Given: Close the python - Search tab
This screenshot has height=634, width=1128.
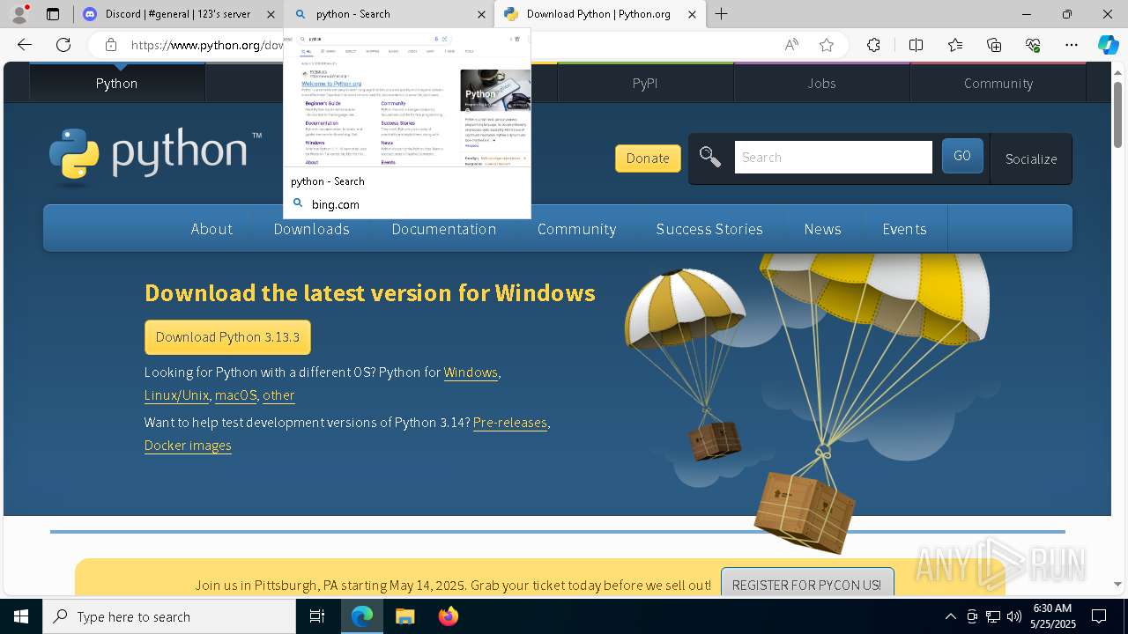Looking at the screenshot, I should click(x=481, y=14).
